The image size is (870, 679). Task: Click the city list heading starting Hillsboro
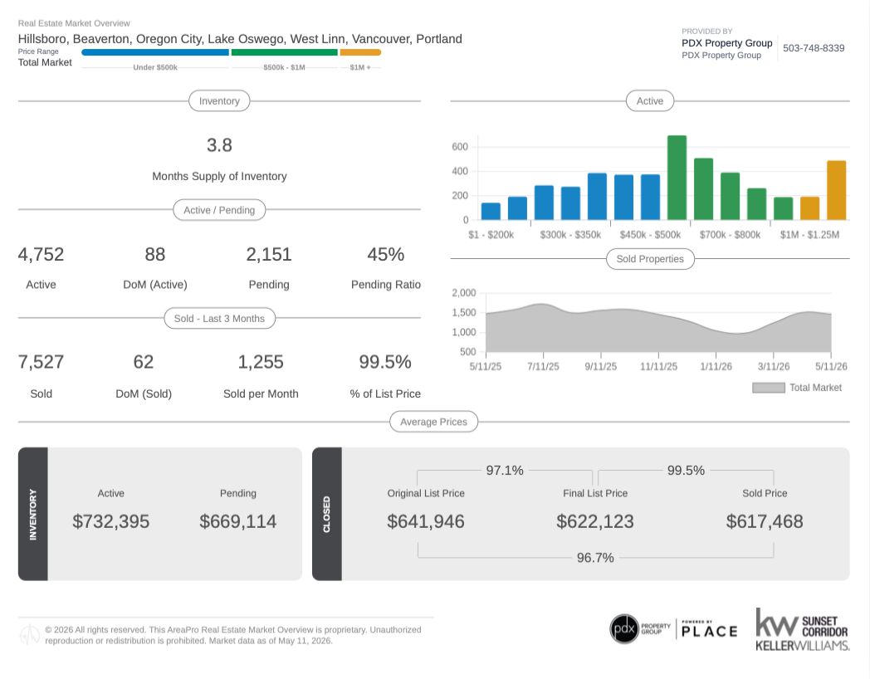pos(240,39)
